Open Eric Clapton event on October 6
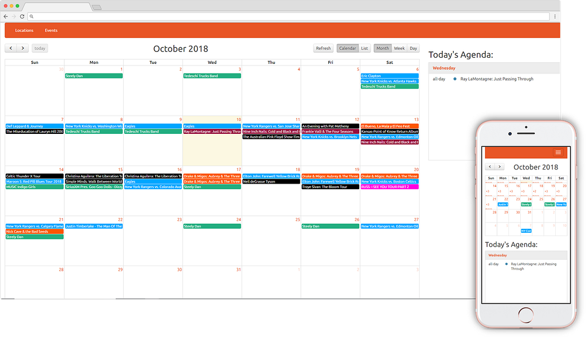This screenshot has height=339, width=588. click(x=389, y=76)
